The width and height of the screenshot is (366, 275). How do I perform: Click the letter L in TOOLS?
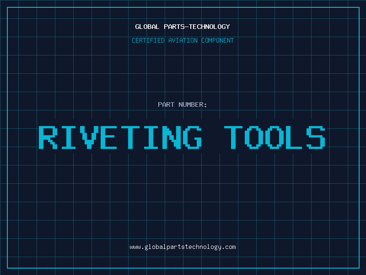coord(295,137)
